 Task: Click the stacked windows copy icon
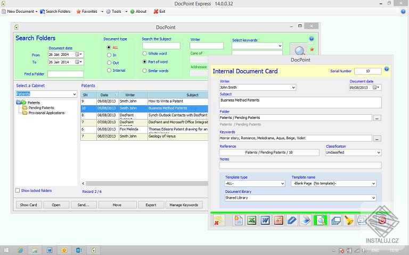click(x=336, y=220)
